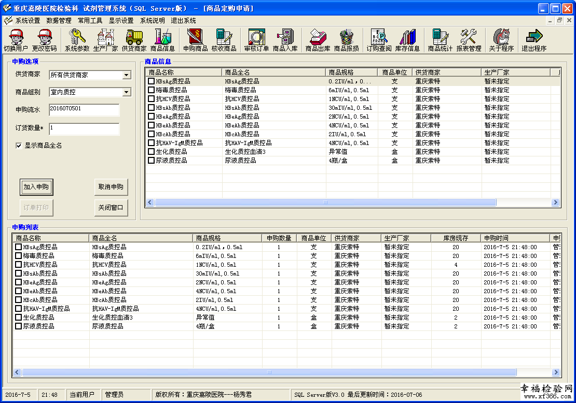The height and width of the screenshot is (403, 576).
Task: Tick 生化质控品 in the 商品信息 list
Action: tap(151, 151)
